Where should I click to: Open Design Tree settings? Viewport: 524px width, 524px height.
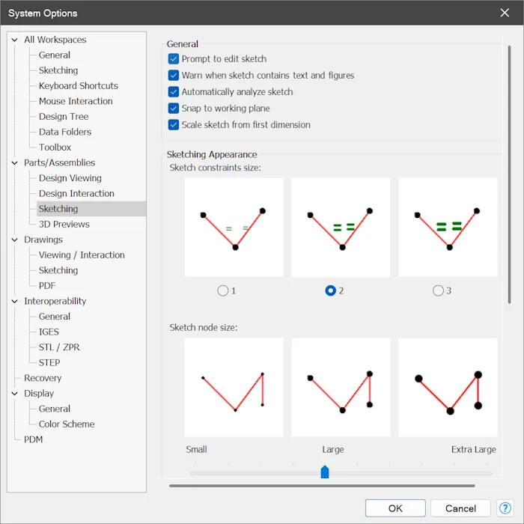(x=64, y=116)
